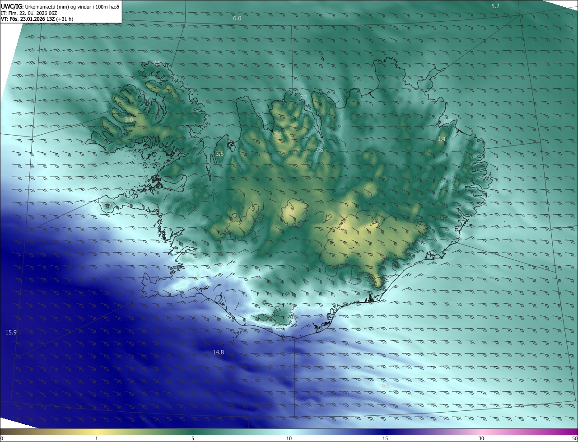The height and width of the screenshot is (442, 578).
Task: Click the colour scale tick label 5
Action: [x=193, y=438]
